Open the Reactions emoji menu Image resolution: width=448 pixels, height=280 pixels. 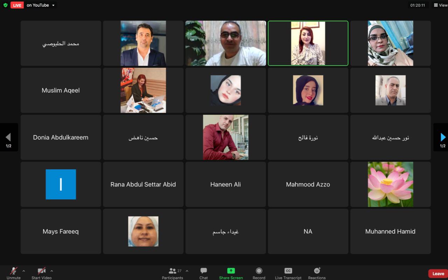(317, 271)
